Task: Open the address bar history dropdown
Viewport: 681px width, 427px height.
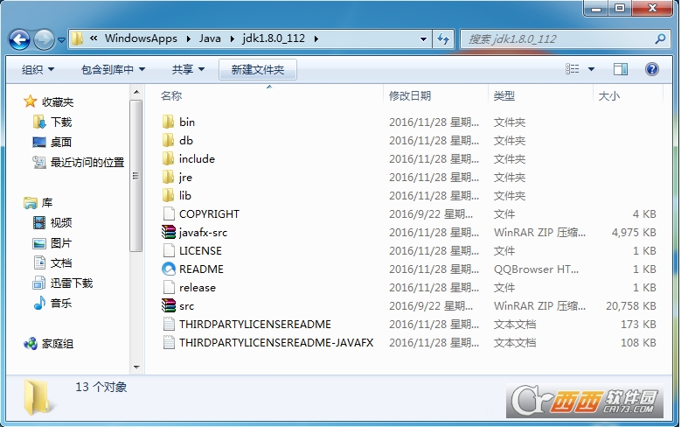Action: tap(423, 39)
